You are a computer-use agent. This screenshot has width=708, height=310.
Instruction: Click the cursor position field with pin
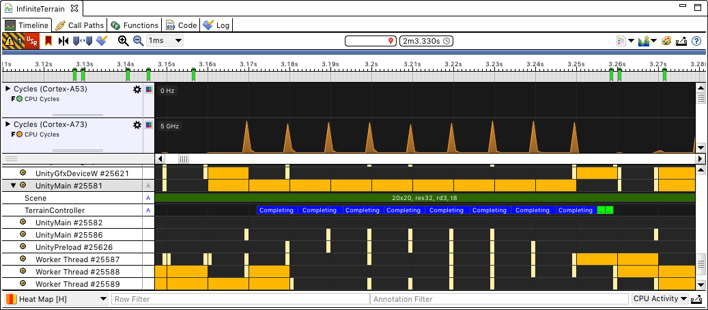[x=371, y=41]
